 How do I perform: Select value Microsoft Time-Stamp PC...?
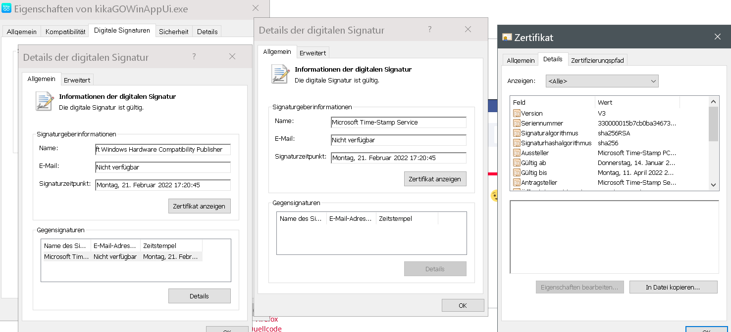click(636, 153)
